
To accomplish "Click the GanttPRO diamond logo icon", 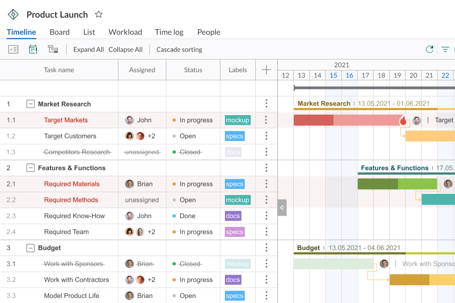I will pyautogui.click(x=13, y=14).
